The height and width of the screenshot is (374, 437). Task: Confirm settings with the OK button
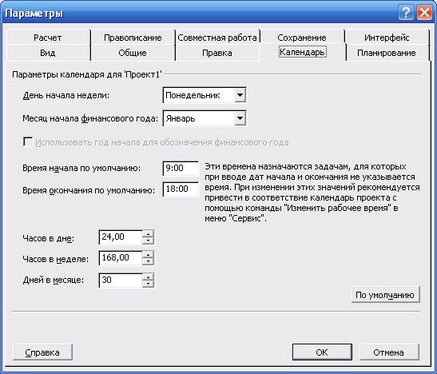[322, 352]
